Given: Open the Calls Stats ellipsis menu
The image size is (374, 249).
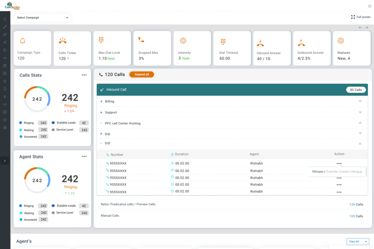Looking at the screenshot, I should point(84,75).
